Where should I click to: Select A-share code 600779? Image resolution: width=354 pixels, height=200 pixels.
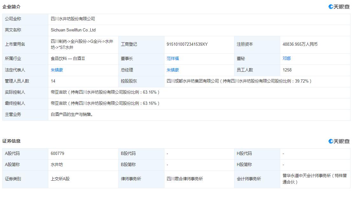pos(57,154)
